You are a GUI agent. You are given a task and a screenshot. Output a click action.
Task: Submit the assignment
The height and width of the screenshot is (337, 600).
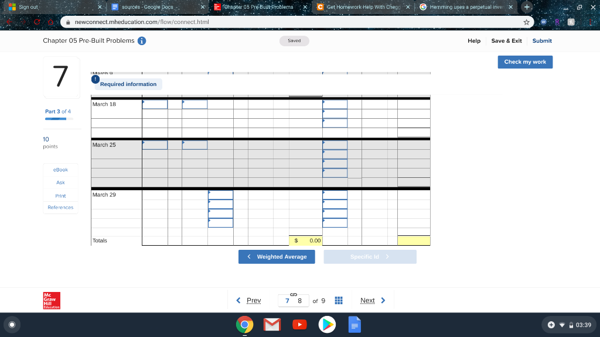pyautogui.click(x=542, y=41)
